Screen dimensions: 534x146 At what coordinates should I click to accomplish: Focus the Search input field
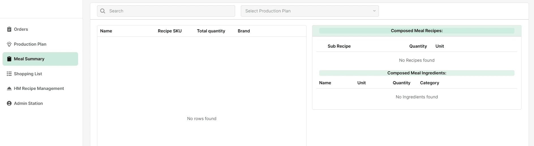click(x=166, y=11)
